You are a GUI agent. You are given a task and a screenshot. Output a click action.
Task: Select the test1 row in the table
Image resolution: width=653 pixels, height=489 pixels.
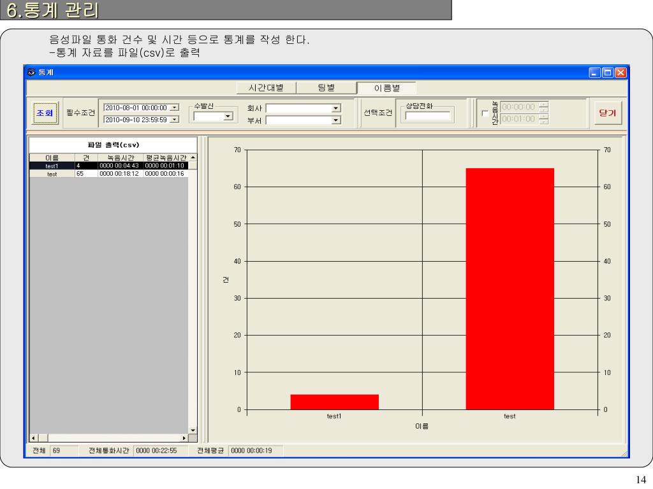(x=109, y=166)
